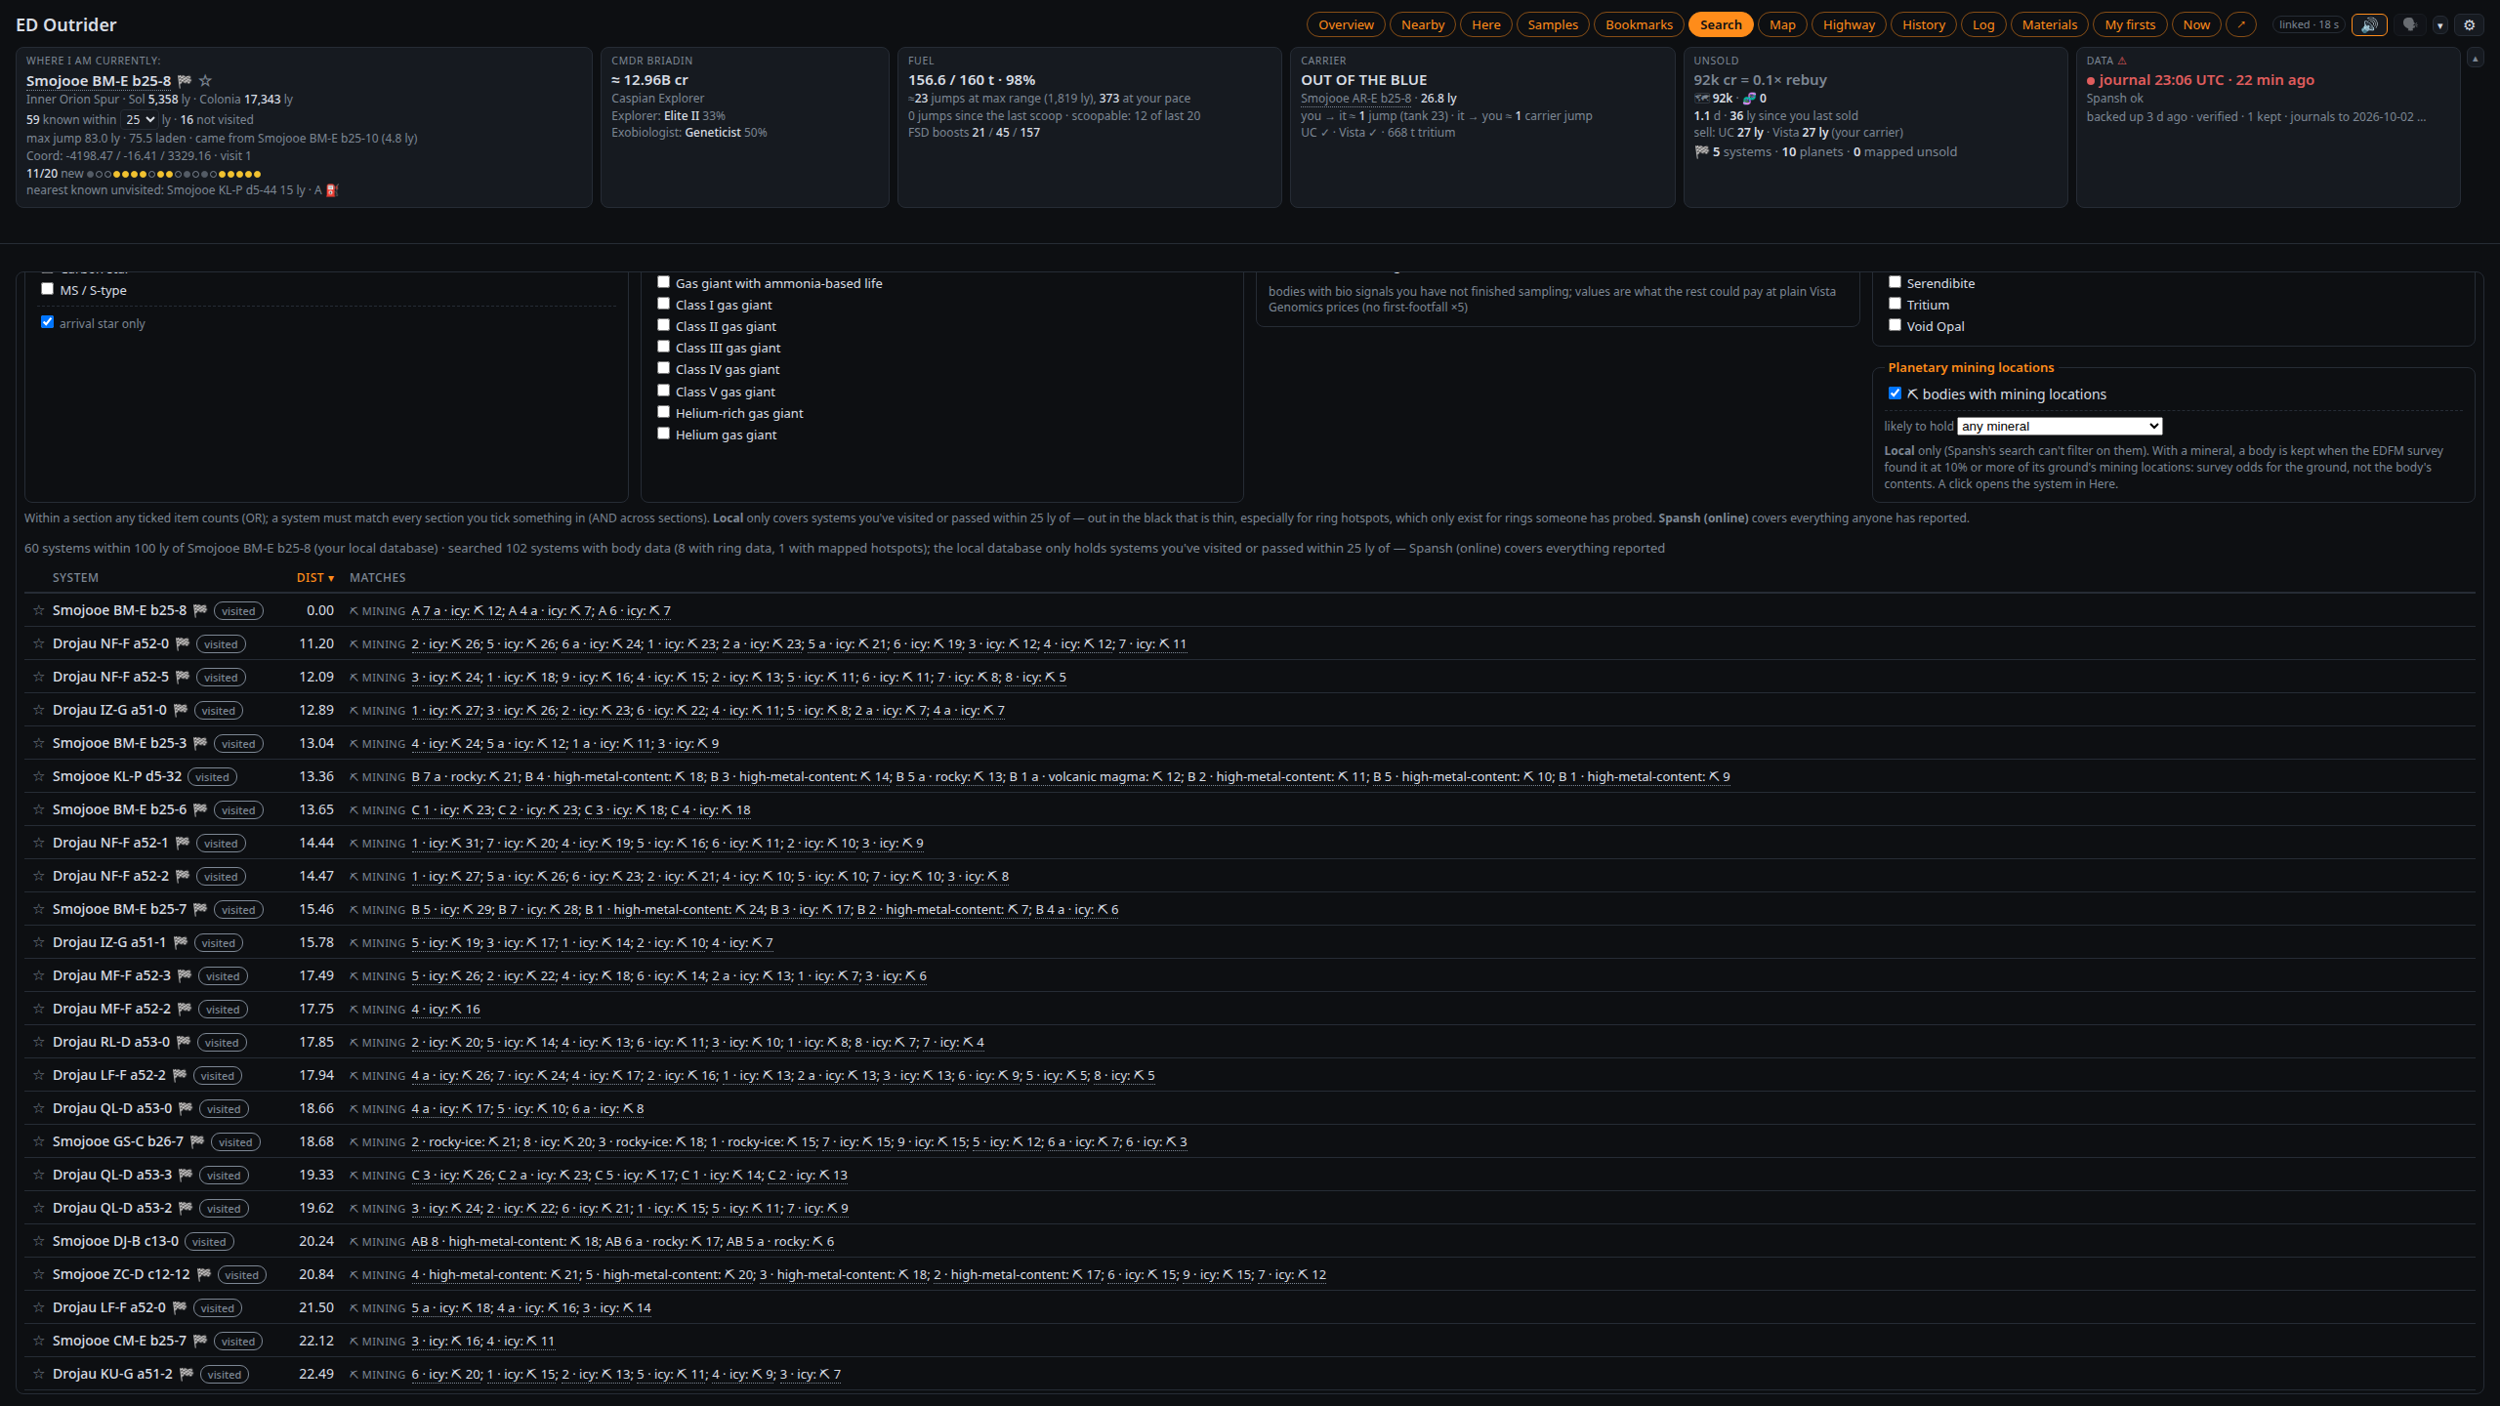
Task: Star the Smojooe GS-C b26-7 row
Action: click(x=39, y=1141)
